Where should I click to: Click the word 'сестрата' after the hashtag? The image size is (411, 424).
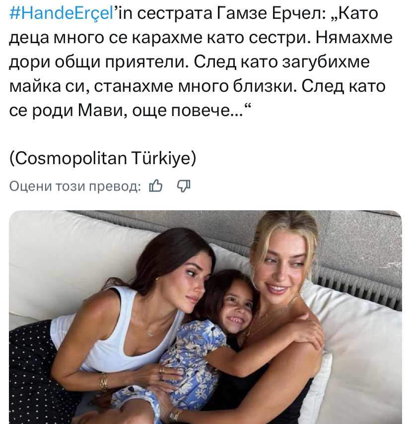click(174, 13)
